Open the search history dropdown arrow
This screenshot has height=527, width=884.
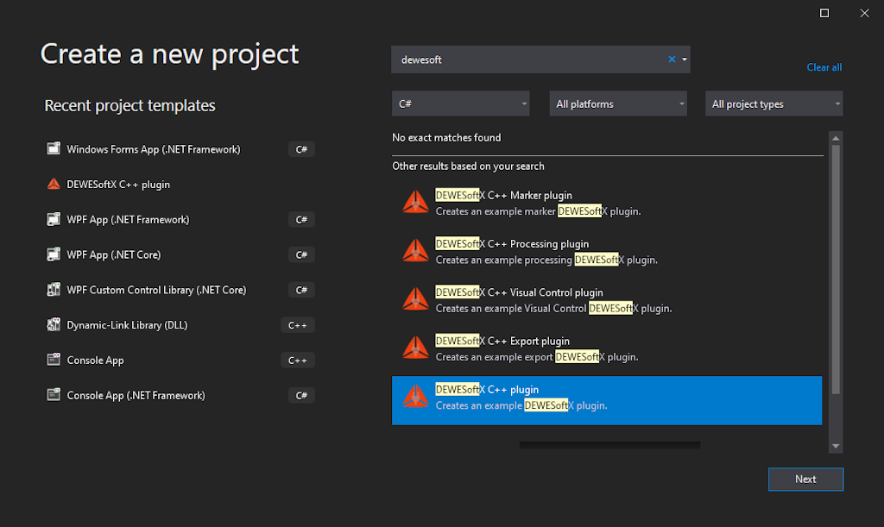tap(685, 60)
